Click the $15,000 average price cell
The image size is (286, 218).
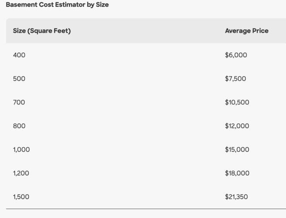pos(237,150)
